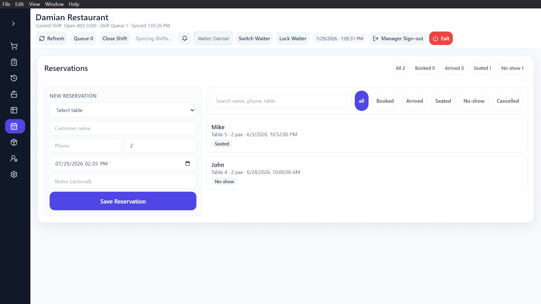Click the Switch Waiter button
This screenshot has height=304, width=541.
(254, 38)
